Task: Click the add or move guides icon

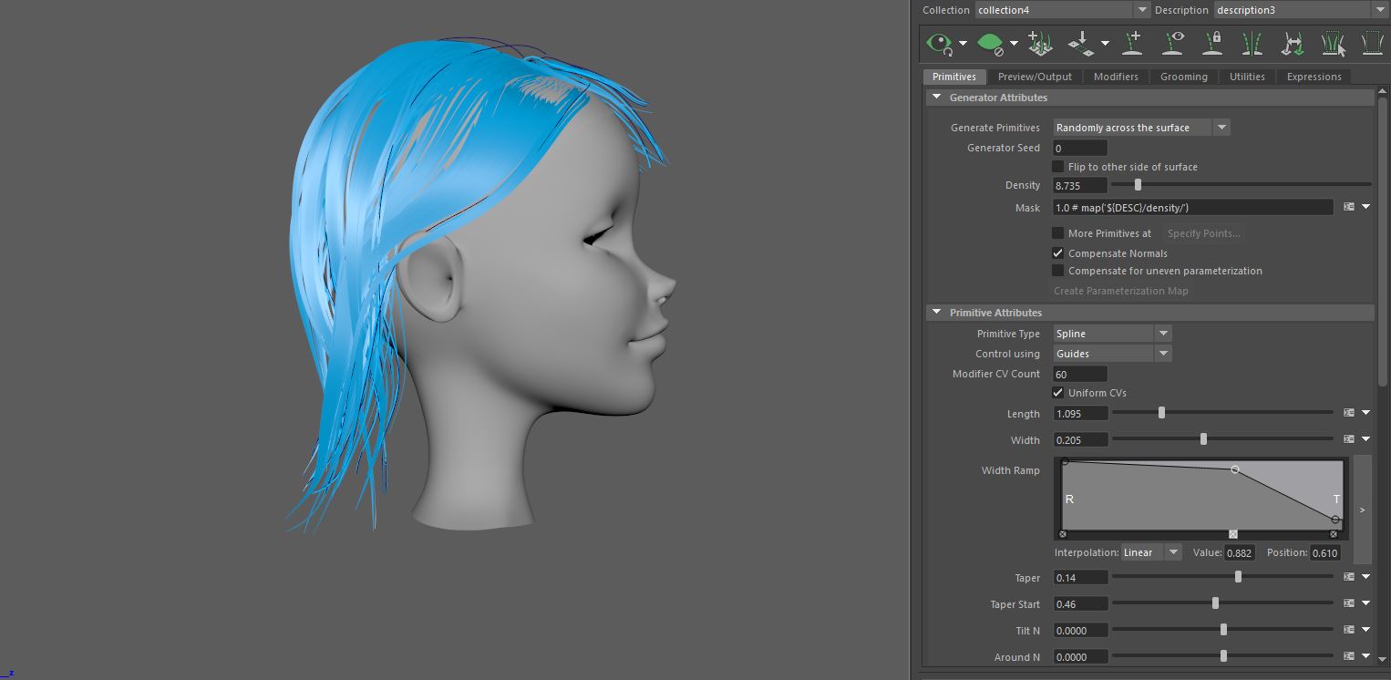Action: pyautogui.click(x=1039, y=43)
